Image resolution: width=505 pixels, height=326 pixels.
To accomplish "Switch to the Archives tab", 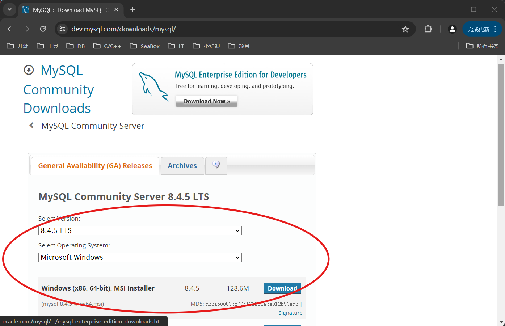I will pyautogui.click(x=182, y=166).
